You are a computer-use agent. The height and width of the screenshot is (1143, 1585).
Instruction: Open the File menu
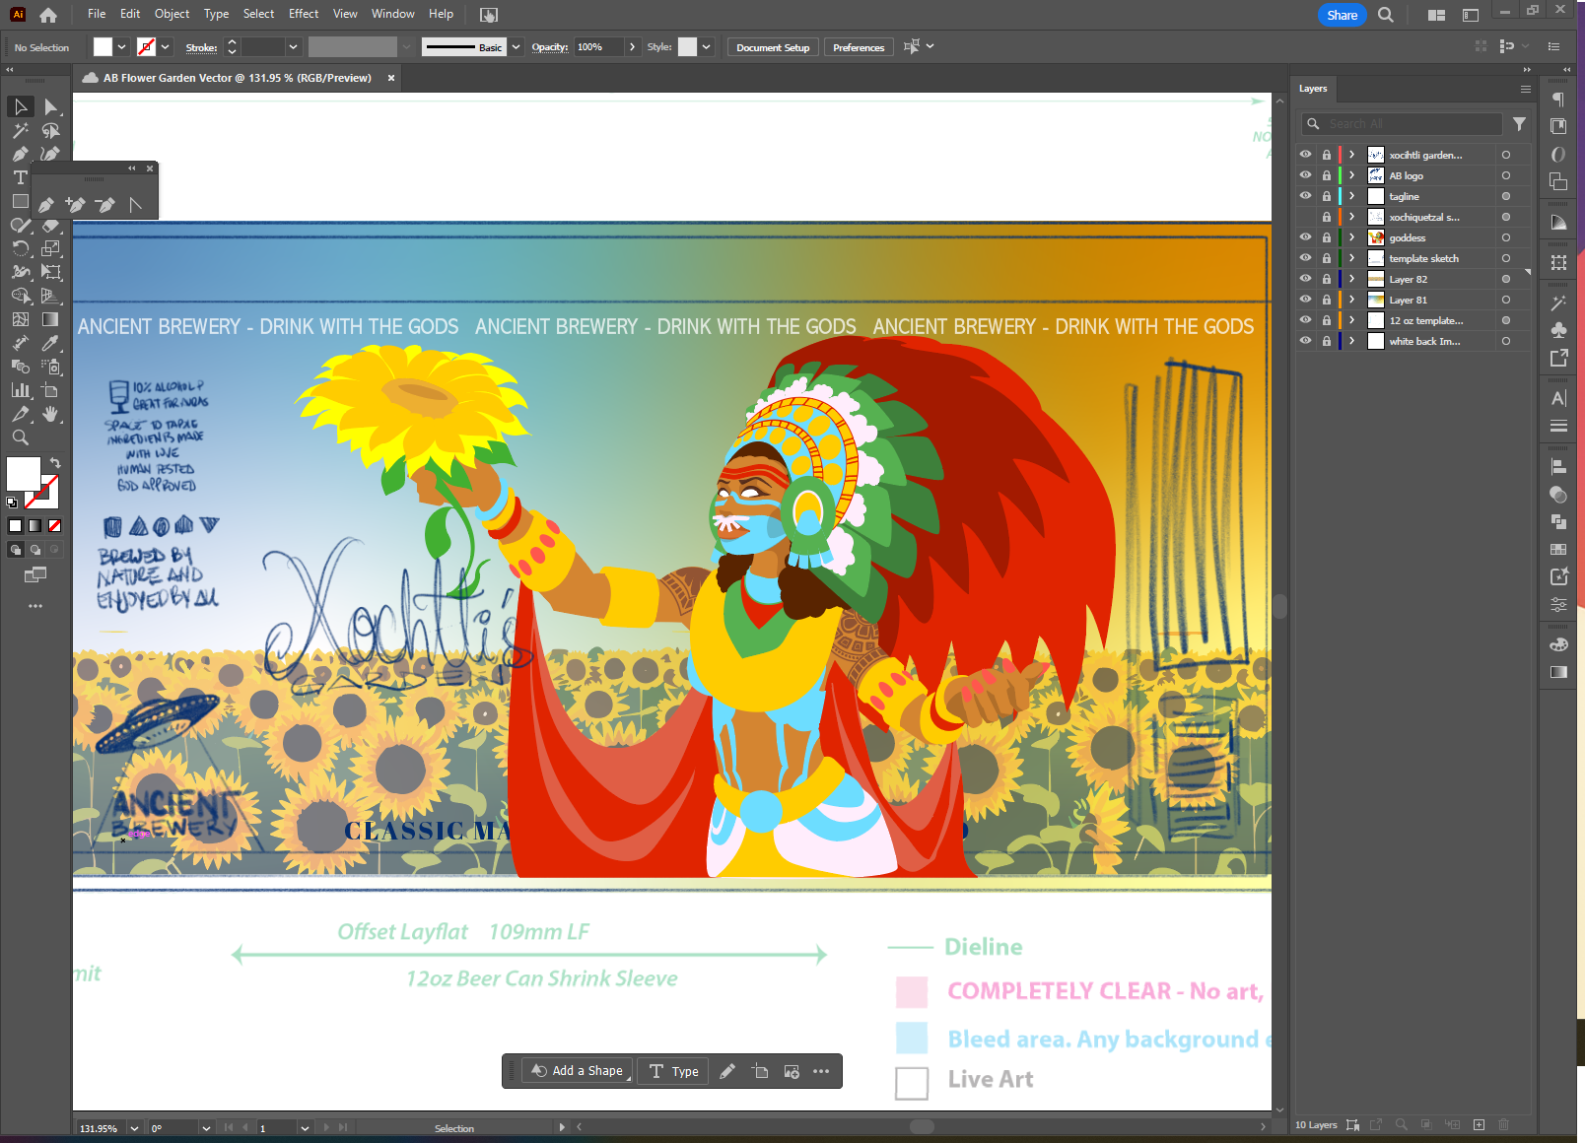[97, 14]
